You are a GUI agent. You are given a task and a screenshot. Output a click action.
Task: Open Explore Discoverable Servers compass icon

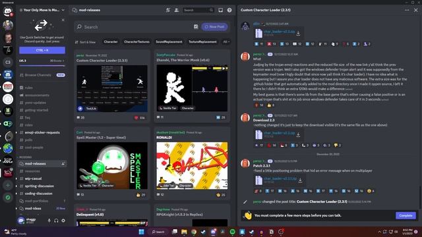tap(8, 197)
